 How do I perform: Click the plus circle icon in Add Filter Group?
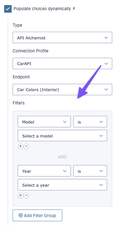pos(21,216)
